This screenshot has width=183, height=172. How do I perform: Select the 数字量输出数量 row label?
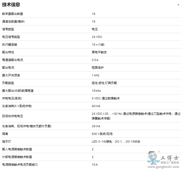tap(11, 14)
